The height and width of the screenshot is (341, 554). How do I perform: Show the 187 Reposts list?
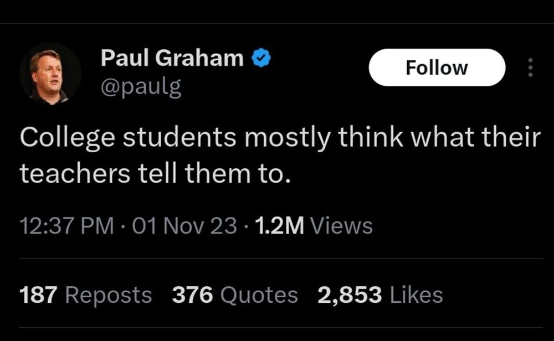tap(86, 295)
